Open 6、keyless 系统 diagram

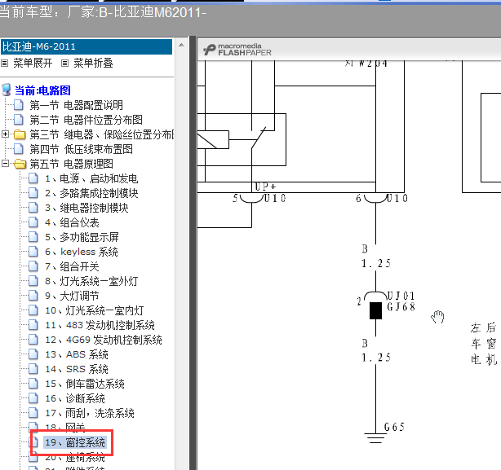[x=81, y=252]
